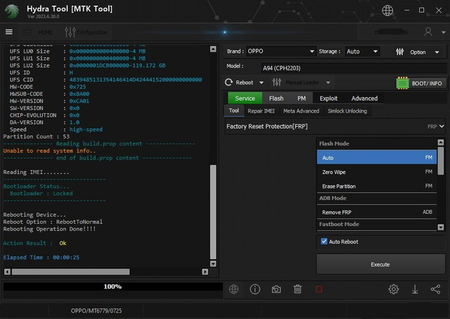Open the Storage dropdown set to Auto
The width and height of the screenshot is (450, 319).
point(362,51)
